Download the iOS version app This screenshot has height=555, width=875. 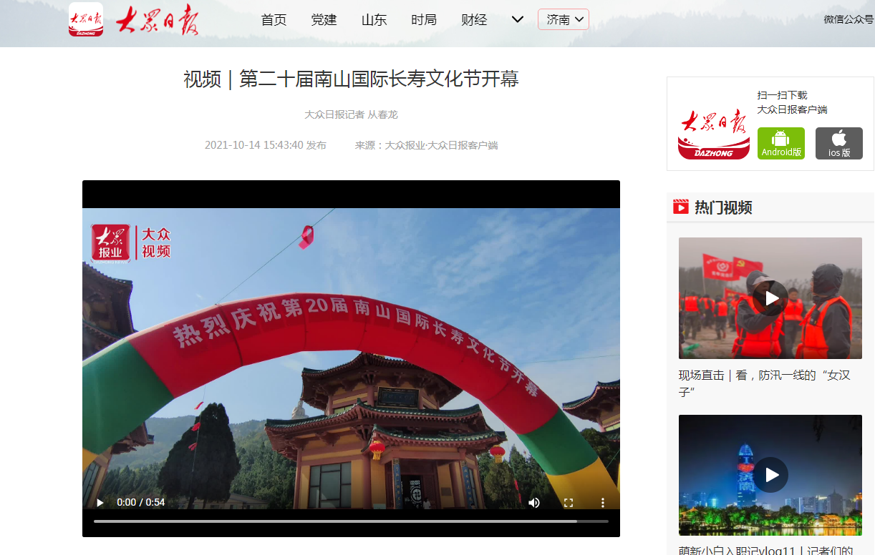839,143
